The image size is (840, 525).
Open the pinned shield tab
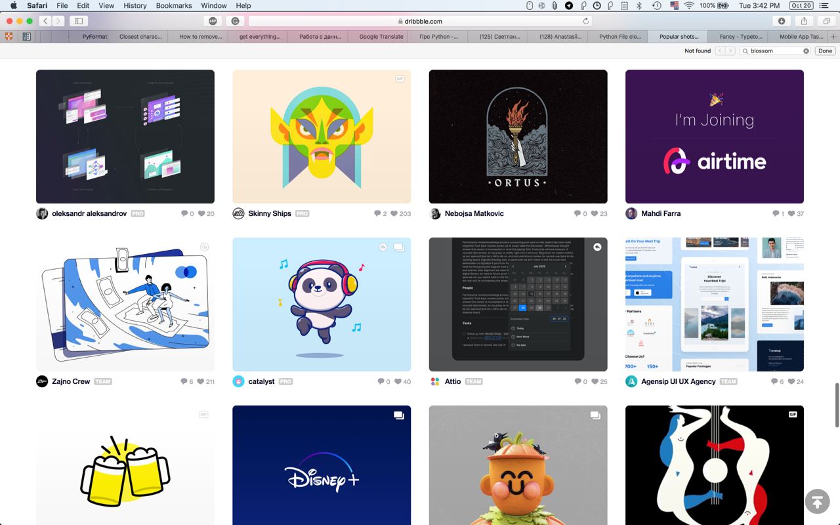tap(9, 37)
